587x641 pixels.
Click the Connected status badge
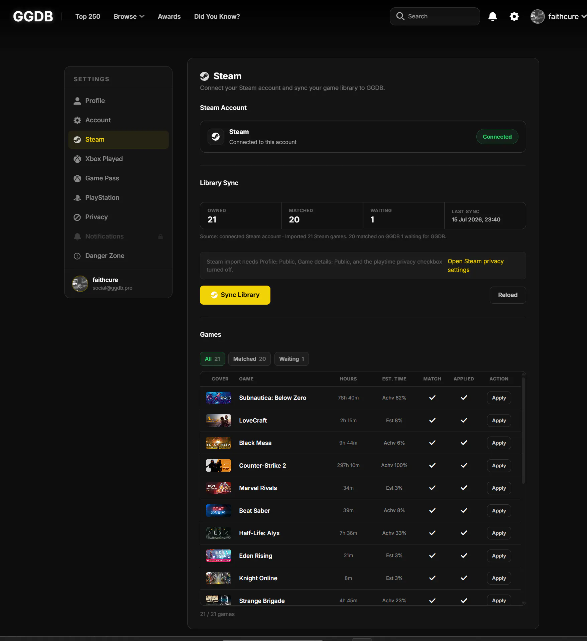tap(497, 137)
